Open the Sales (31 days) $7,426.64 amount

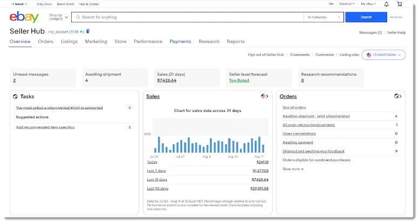pos(167,80)
